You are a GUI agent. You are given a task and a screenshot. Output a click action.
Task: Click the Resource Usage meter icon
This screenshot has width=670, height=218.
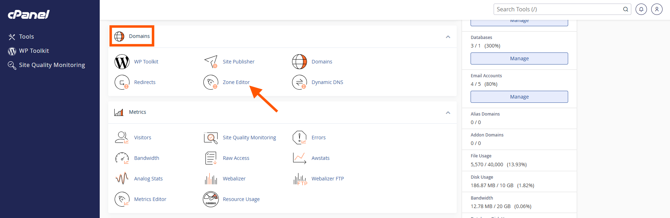pyautogui.click(x=211, y=199)
